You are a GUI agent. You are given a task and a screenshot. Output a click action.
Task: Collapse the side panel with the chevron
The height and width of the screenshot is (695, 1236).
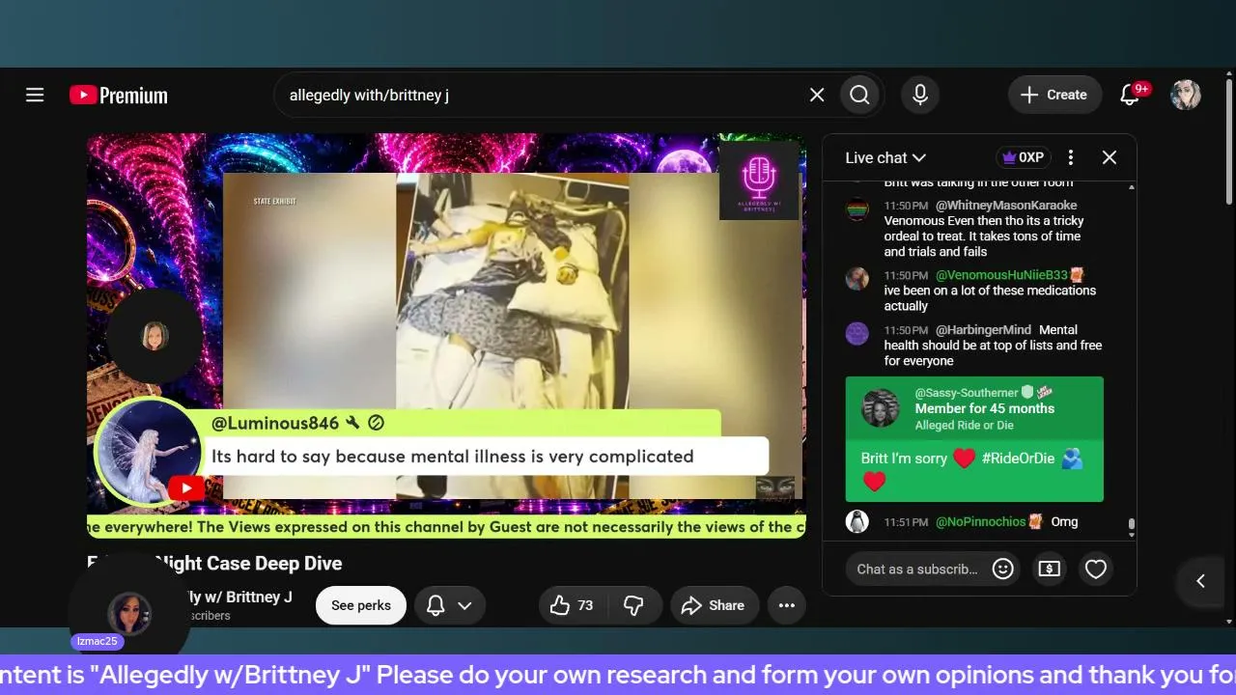[1200, 580]
